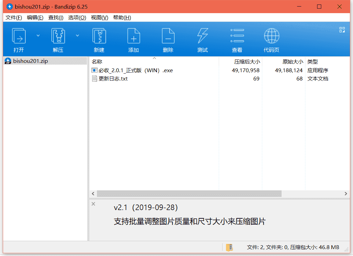353x256 pixels.
Task: Click the right arrow of horizontal scrollbar
Action: click(x=346, y=193)
